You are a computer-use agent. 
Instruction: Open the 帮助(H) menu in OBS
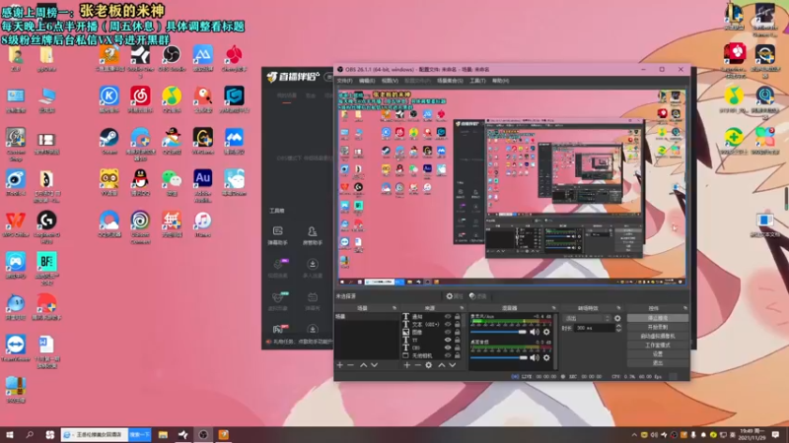tap(500, 81)
